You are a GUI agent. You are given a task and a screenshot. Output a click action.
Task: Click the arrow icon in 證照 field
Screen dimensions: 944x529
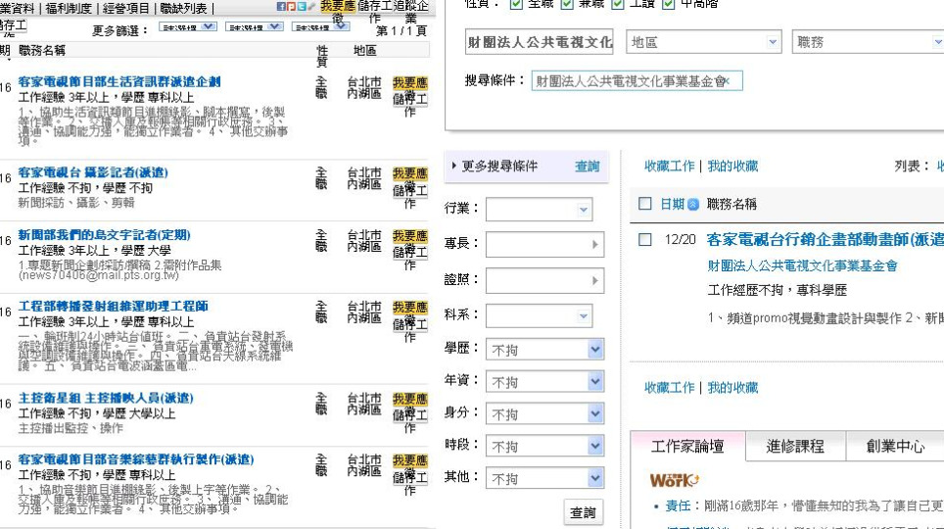pyautogui.click(x=594, y=280)
